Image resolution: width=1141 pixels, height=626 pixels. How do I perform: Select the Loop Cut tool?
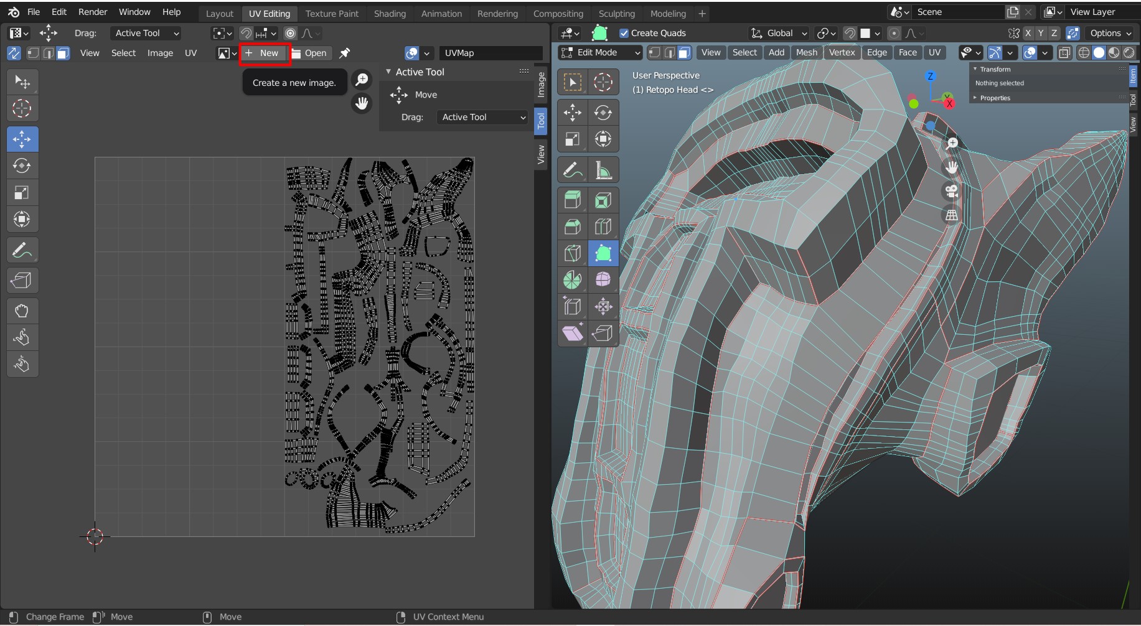pos(603,227)
